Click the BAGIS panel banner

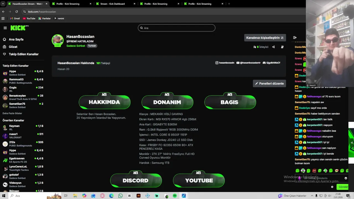(230, 101)
